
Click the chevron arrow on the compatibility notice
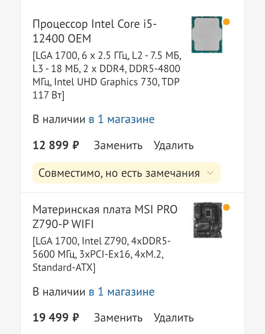[210, 173]
